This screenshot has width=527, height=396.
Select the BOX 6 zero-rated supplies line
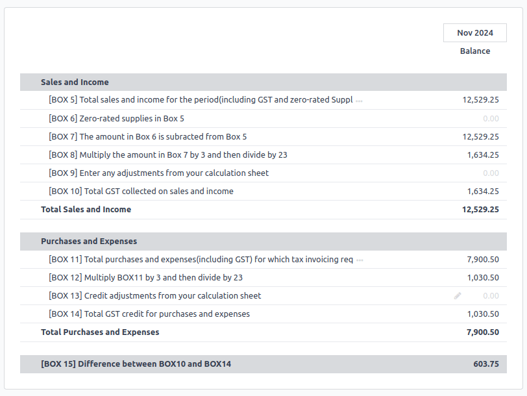[x=116, y=119]
